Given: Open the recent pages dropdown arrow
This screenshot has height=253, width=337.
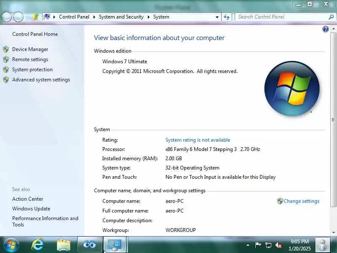Looking at the screenshot, I should tap(27, 17).
